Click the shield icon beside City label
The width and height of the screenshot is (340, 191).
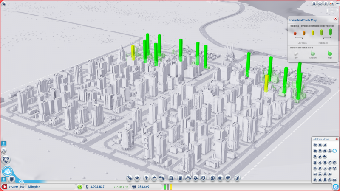tap(11, 179)
